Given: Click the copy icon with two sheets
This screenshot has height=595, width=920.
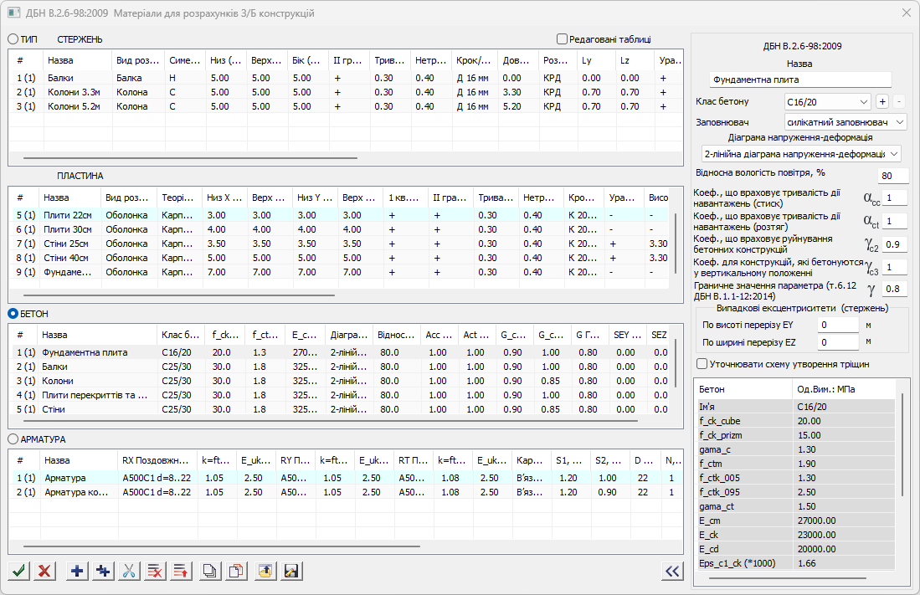Looking at the screenshot, I should [x=210, y=571].
